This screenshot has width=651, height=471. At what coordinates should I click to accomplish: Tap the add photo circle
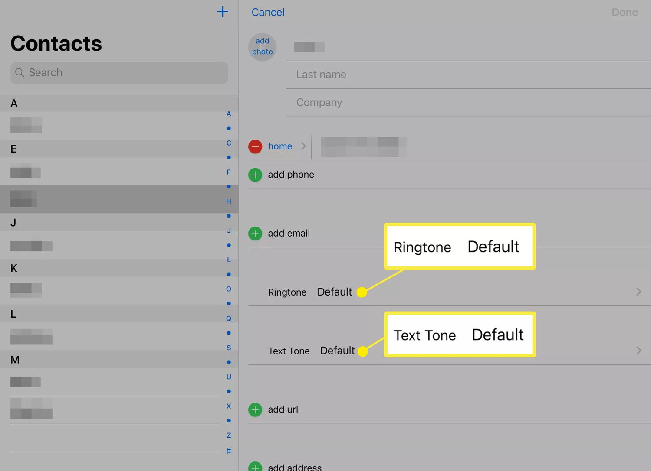point(262,47)
